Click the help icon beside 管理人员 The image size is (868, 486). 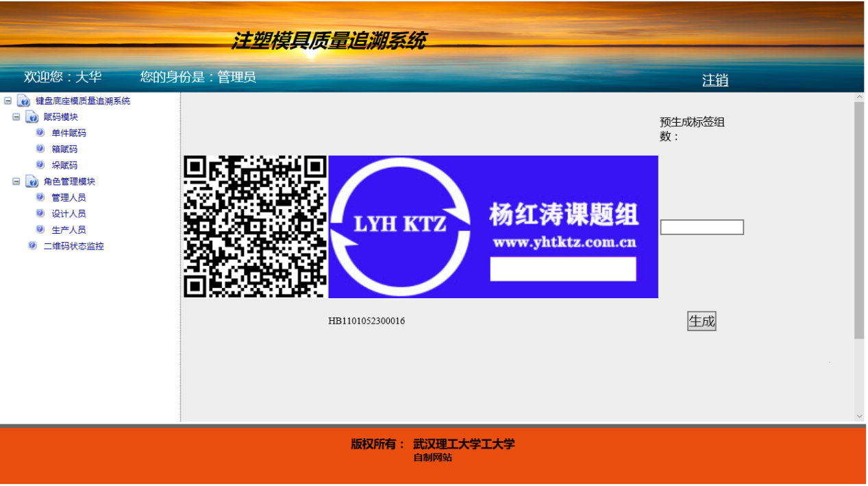[x=40, y=197]
